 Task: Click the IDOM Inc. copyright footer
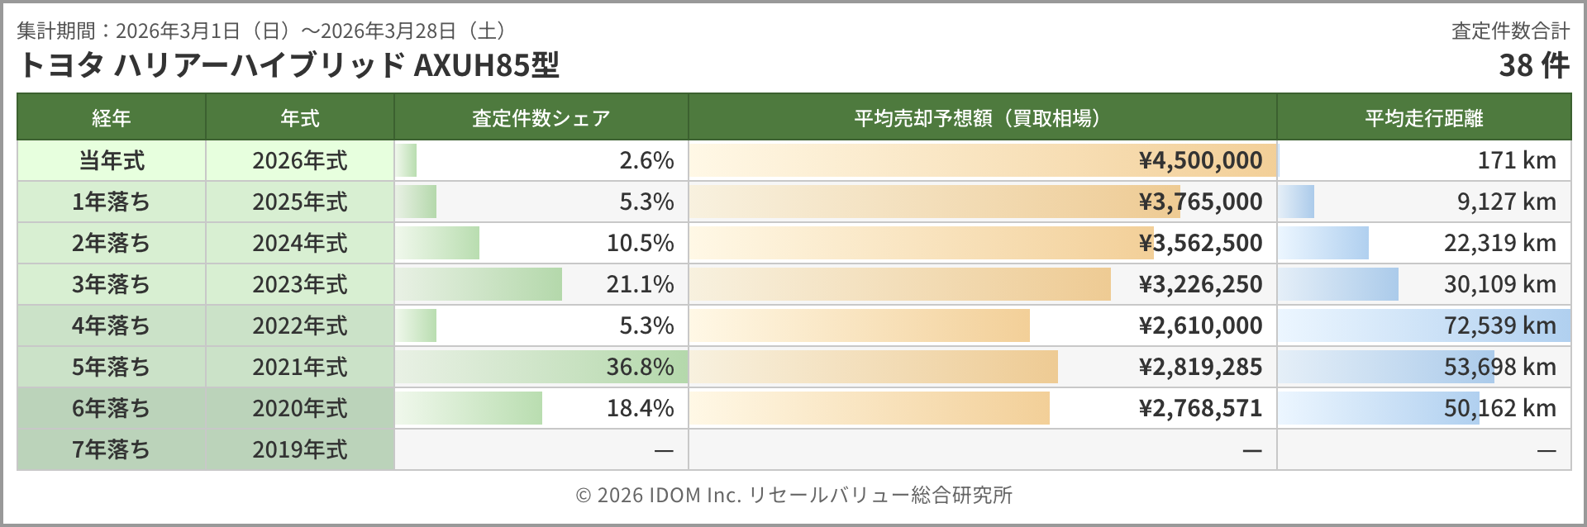point(793,495)
